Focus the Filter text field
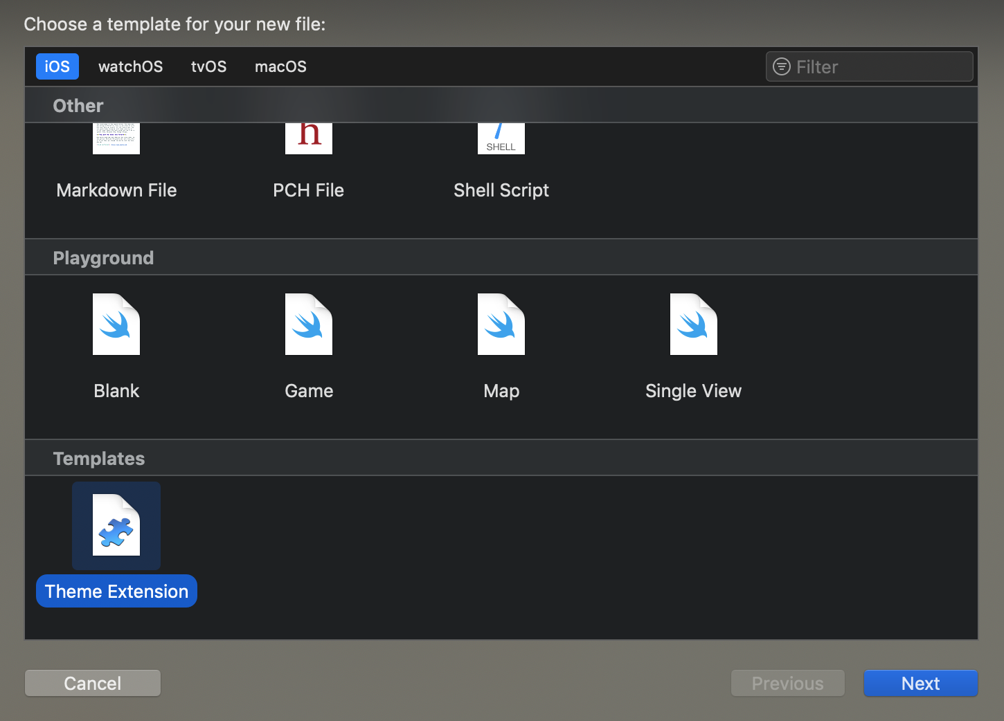The height and width of the screenshot is (721, 1004). [x=870, y=66]
